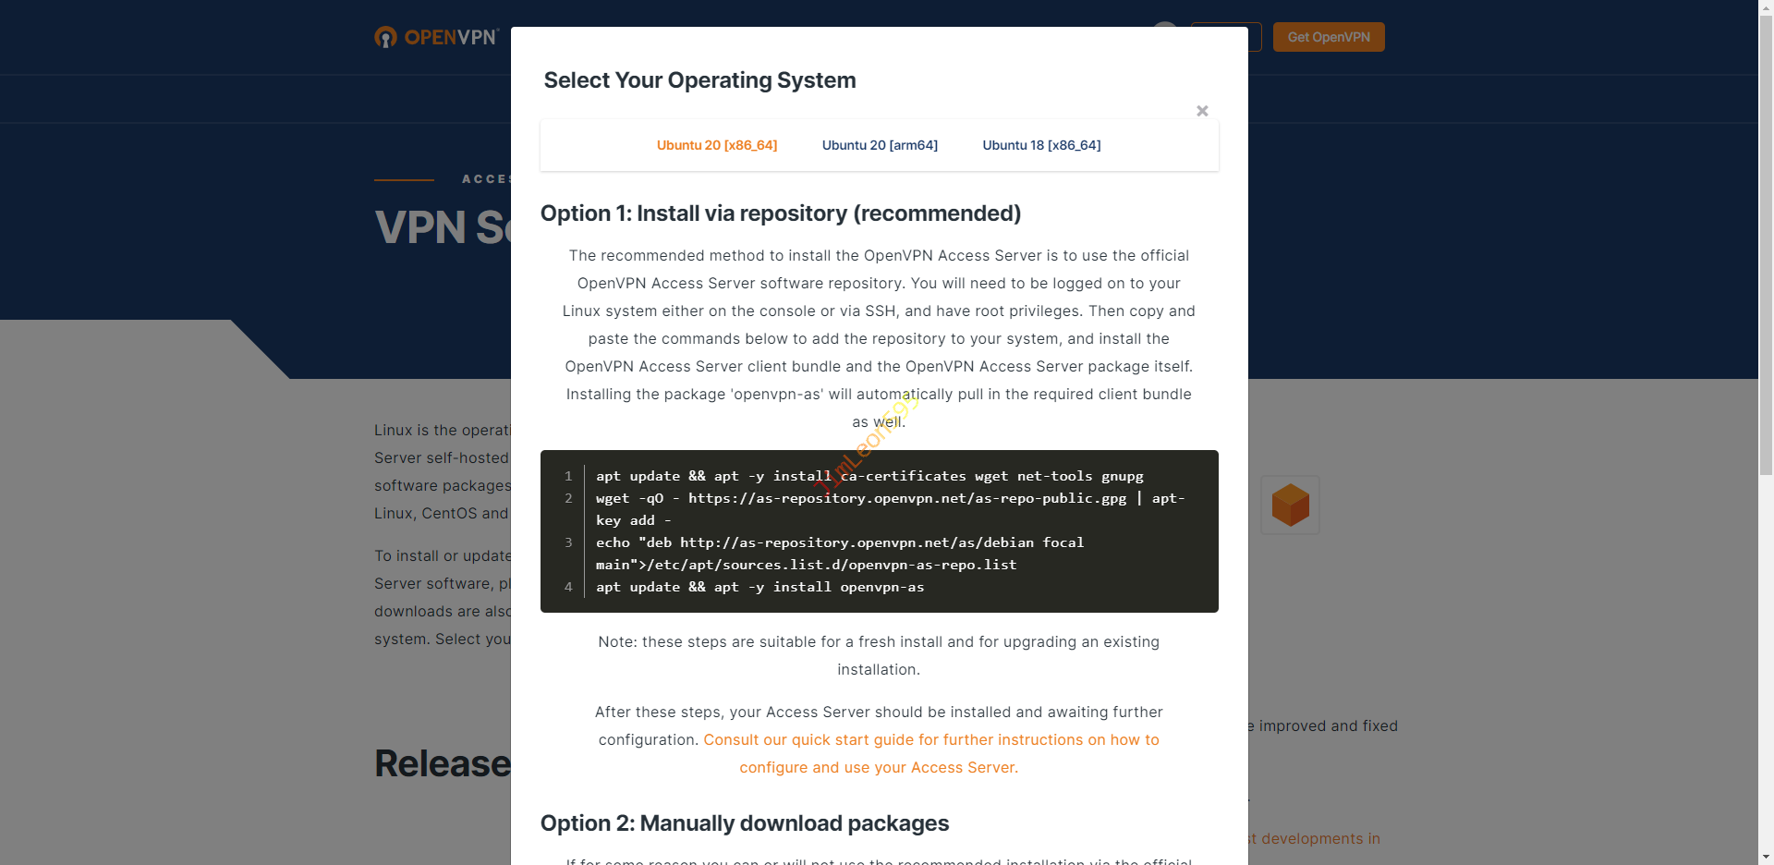Open the Ubuntu 18 [x86_64] tab

point(1041,145)
